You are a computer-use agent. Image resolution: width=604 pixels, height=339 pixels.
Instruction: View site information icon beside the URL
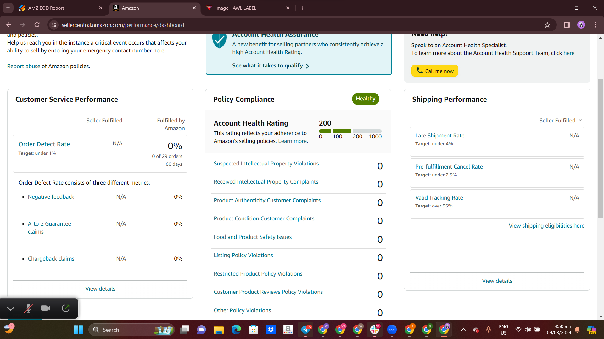click(54, 25)
